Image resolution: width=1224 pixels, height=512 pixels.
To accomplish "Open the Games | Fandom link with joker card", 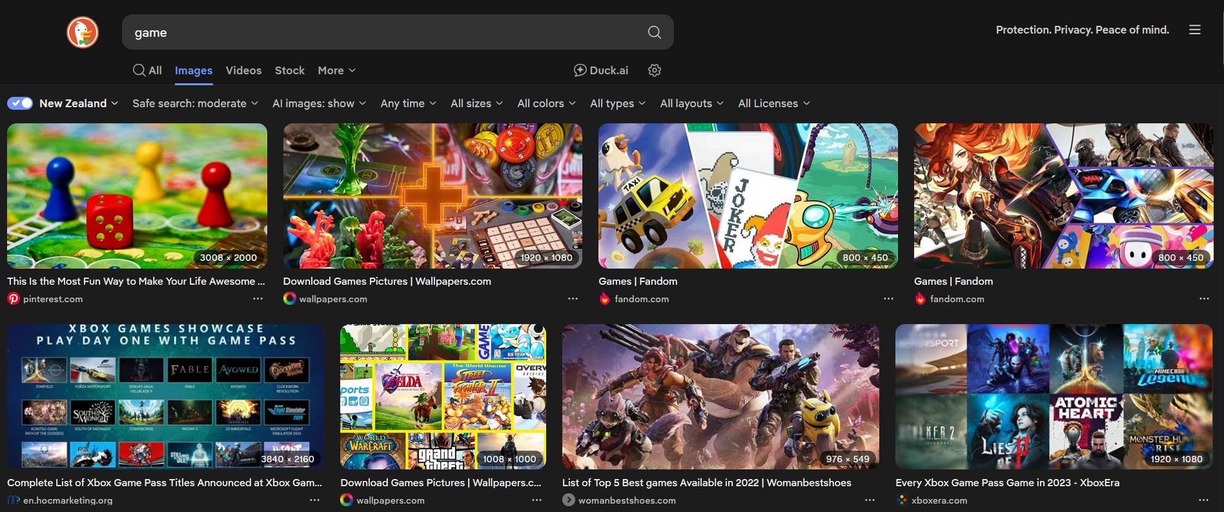I will 638,282.
